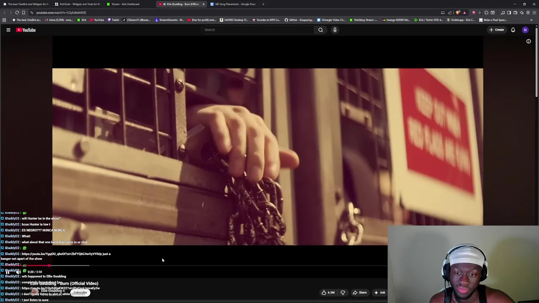
Task: Open the StreamElements bookmark
Action: 169,20
